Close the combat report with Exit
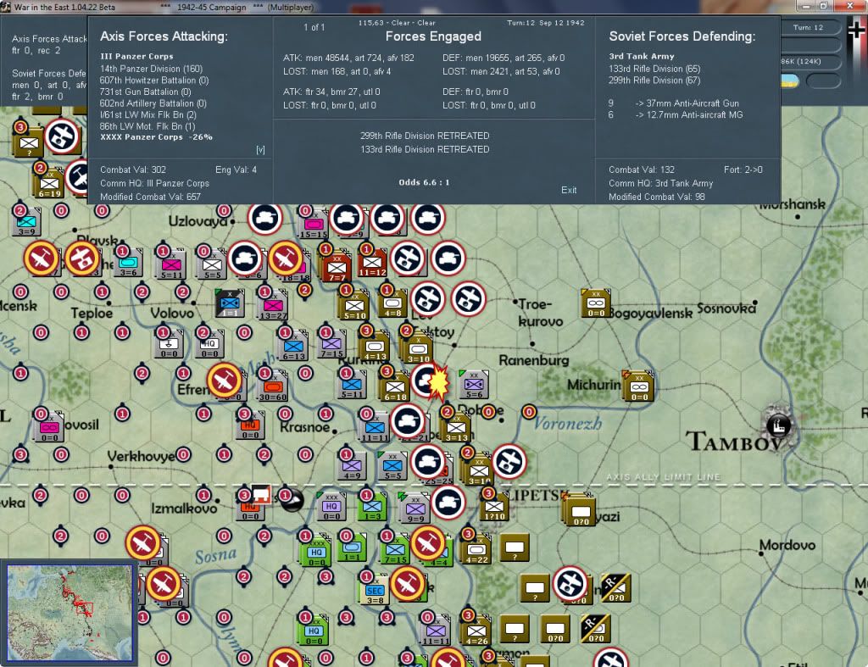Image resolution: width=868 pixels, height=667 pixels. tap(569, 190)
